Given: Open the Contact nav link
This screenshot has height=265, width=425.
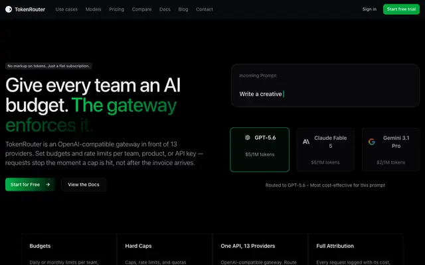Looking at the screenshot, I should point(205,9).
